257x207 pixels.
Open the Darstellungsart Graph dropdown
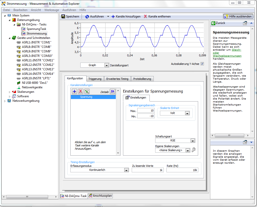(107, 65)
